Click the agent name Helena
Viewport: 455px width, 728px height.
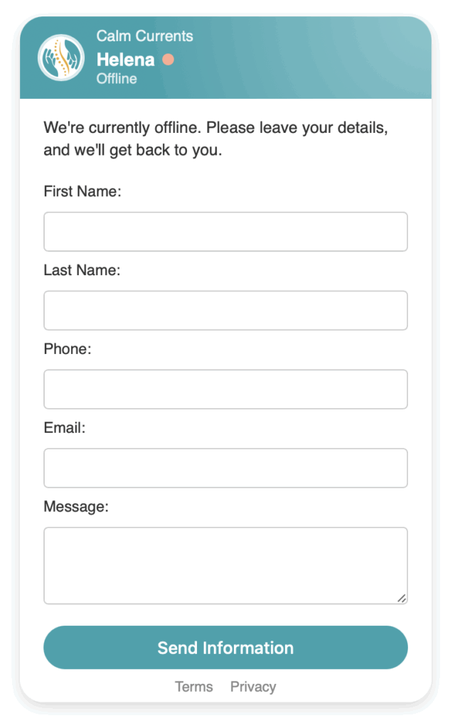click(125, 60)
